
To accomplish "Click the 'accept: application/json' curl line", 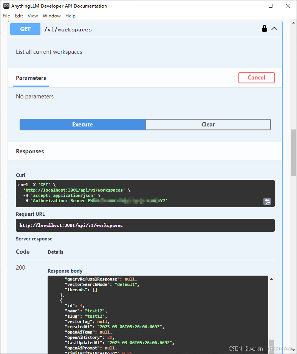I will [62, 195].
